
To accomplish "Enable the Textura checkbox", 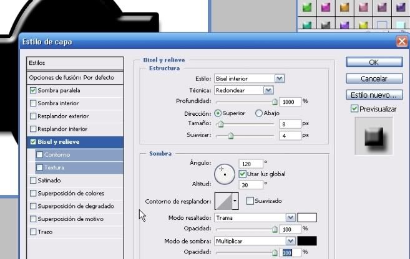I will click(x=39, y=167).
